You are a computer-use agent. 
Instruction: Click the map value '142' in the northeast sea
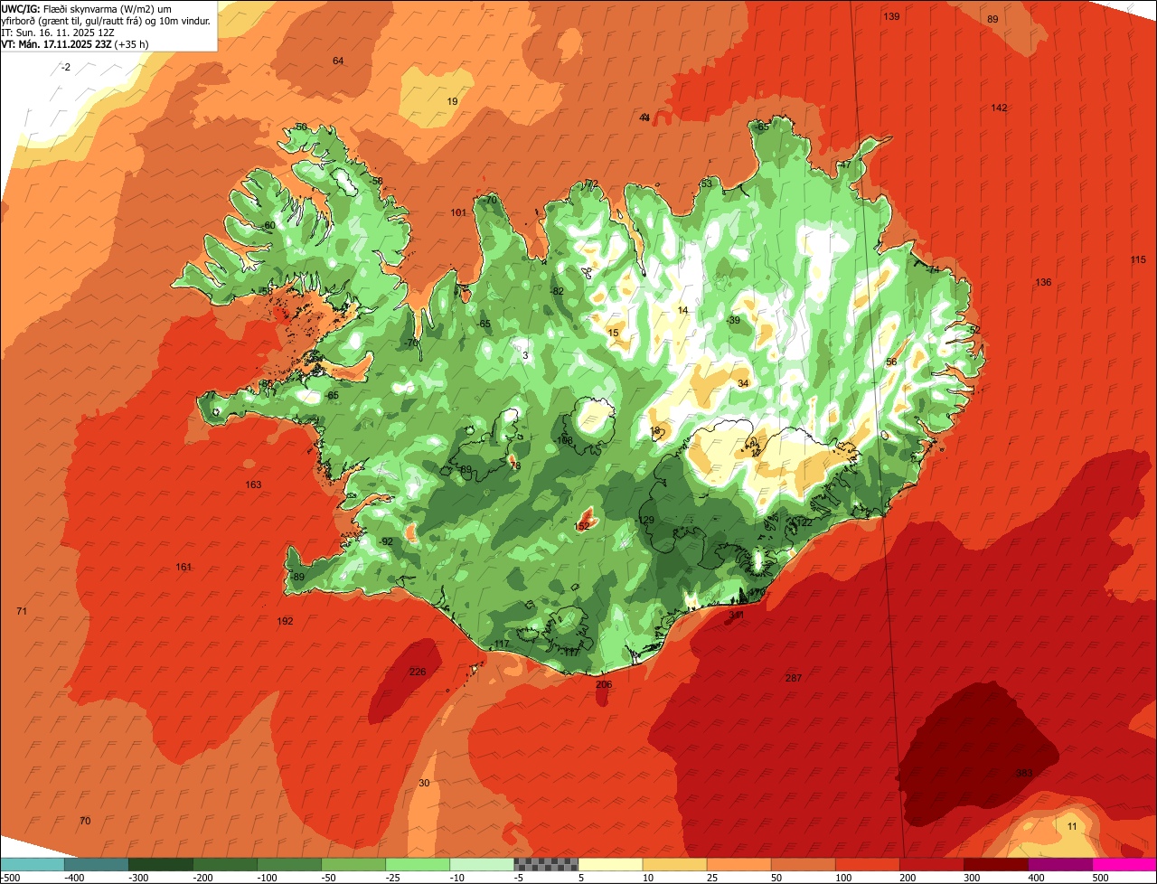pyautogui.click(x=999, y=108)
